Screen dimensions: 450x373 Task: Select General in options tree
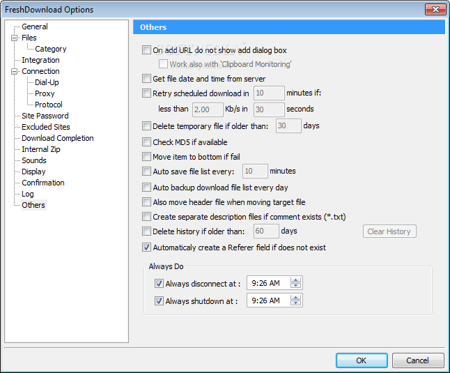coord(35,26)
